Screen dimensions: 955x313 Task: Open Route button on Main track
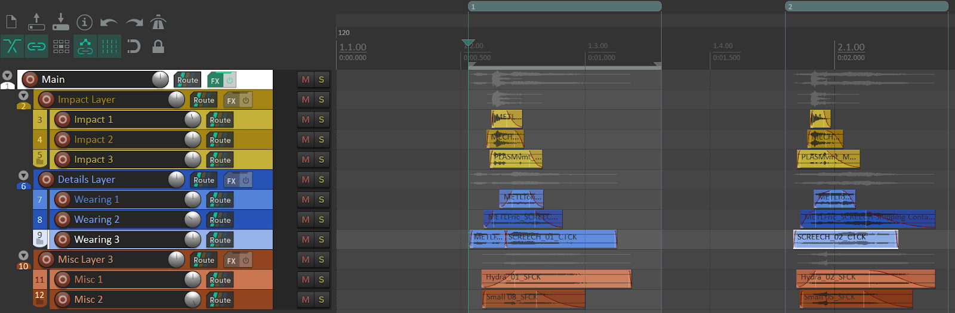pos(187,80)
